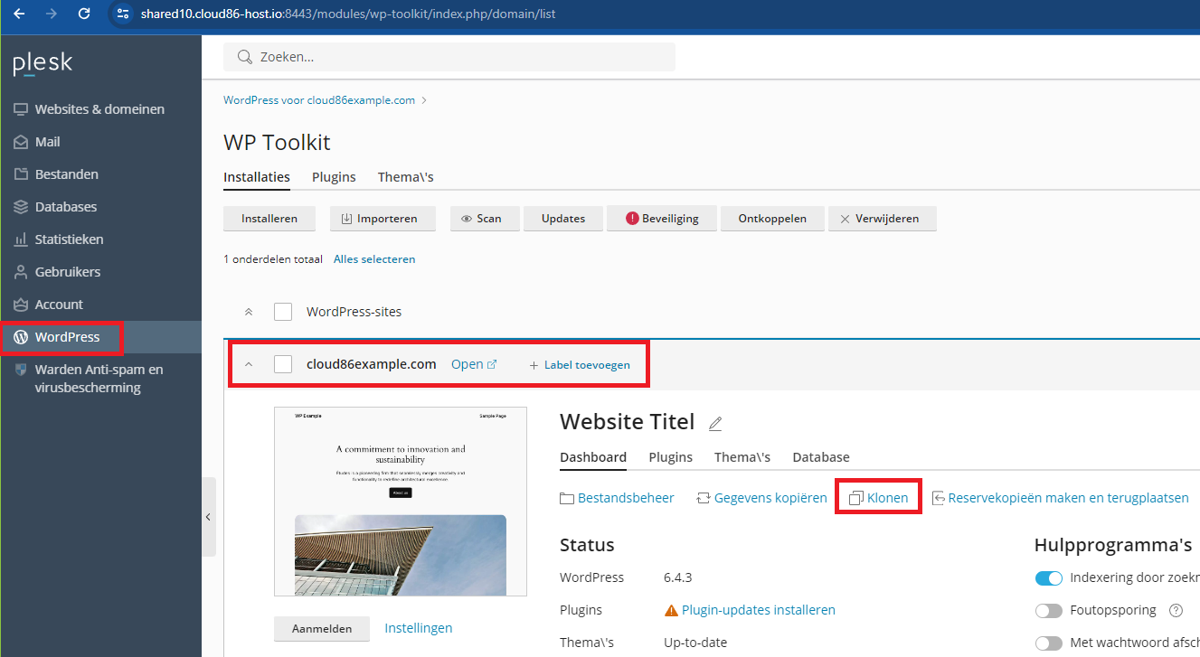Click the site info icon in address bar

[x=124, y=14]
